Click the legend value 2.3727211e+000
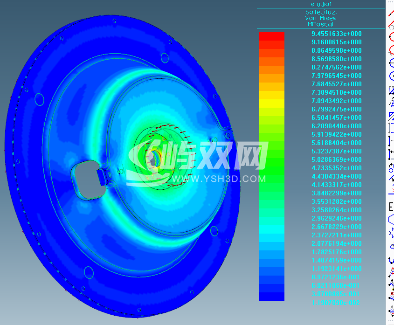Image resolution: width=394 pixels, height=325 pixels. [337, 235]
